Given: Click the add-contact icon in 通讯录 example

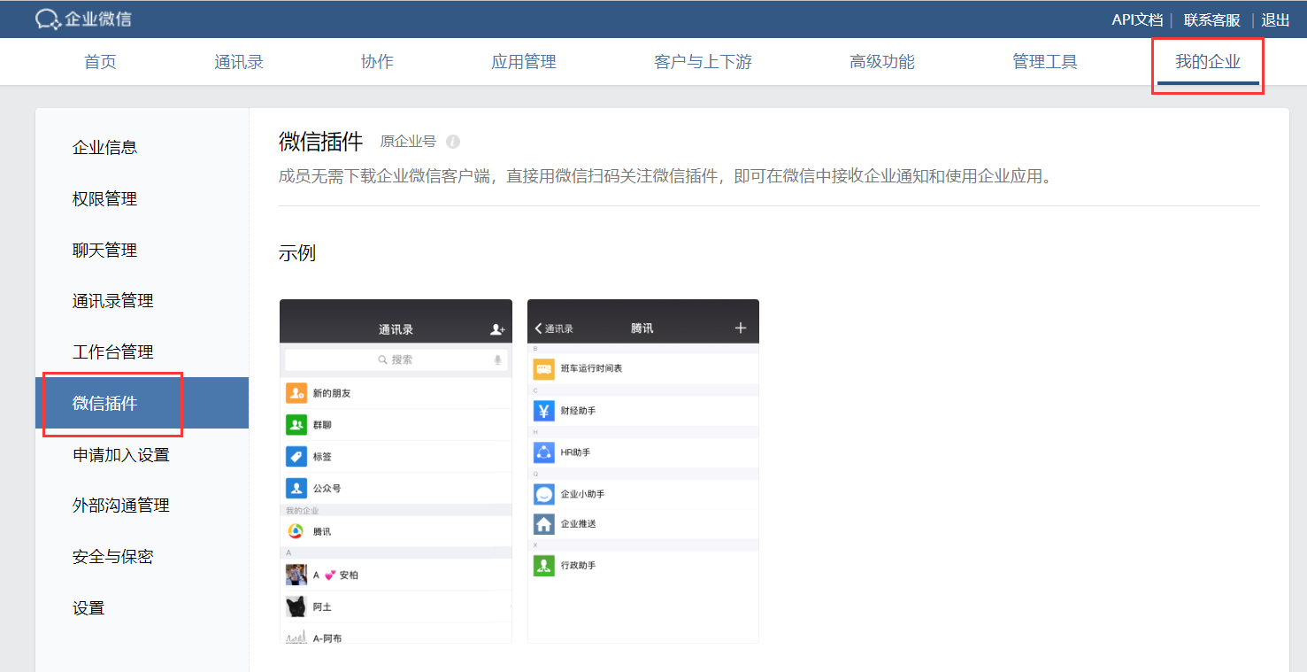Looking at the screenshot, I should tap(497, 329).
